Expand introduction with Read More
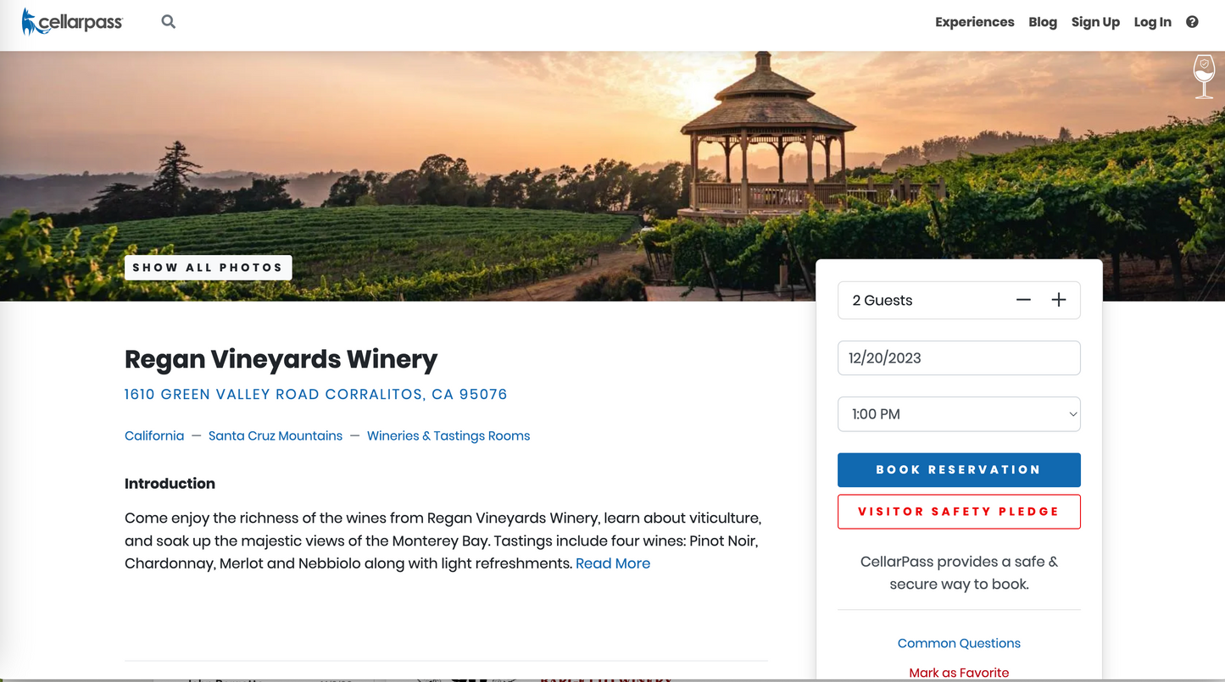 point(613,563)
